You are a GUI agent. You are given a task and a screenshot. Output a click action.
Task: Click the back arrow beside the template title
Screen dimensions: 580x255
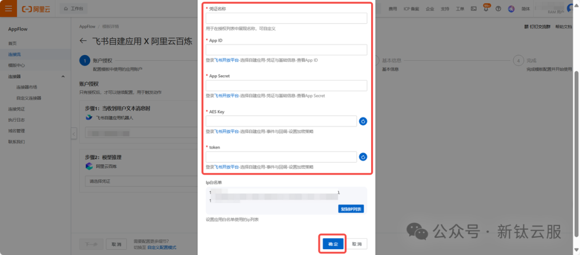click(83, 41)
